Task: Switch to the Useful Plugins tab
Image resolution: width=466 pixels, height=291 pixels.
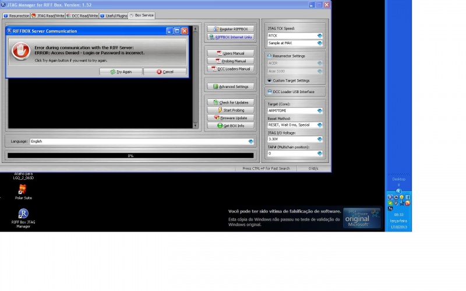Action: pyautogui.click(x=114, y=16)
